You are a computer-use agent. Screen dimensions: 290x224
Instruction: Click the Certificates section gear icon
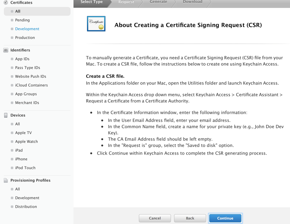pyautogui.click(x=6, y=3)
